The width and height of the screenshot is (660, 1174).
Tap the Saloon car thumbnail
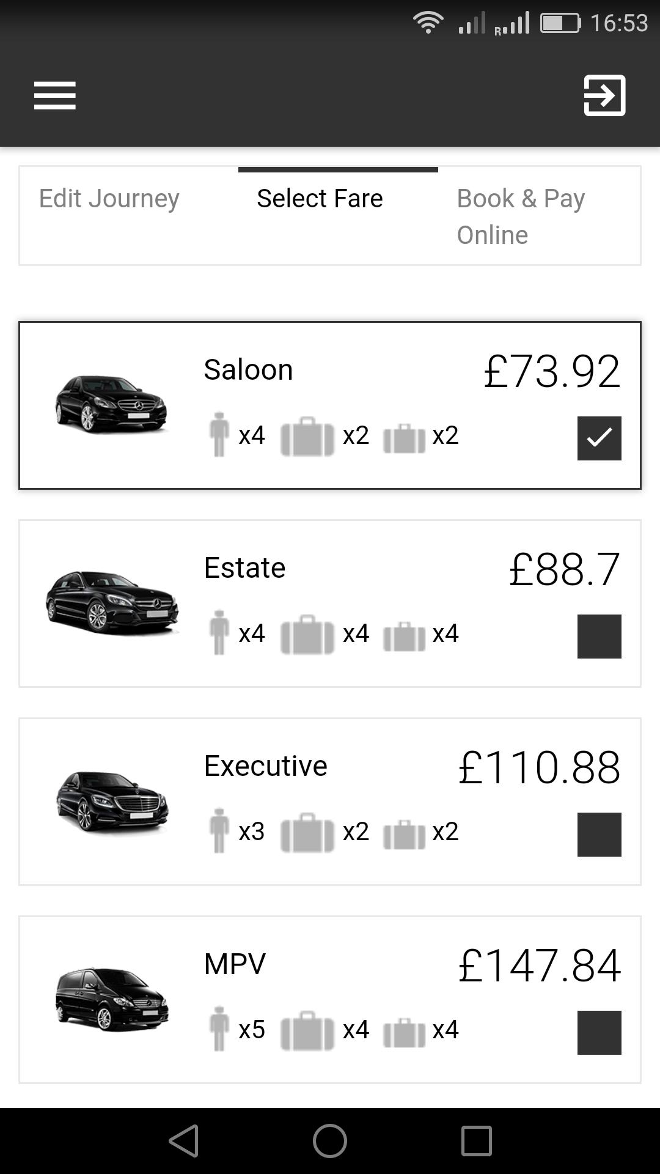[x=111, y=405]
